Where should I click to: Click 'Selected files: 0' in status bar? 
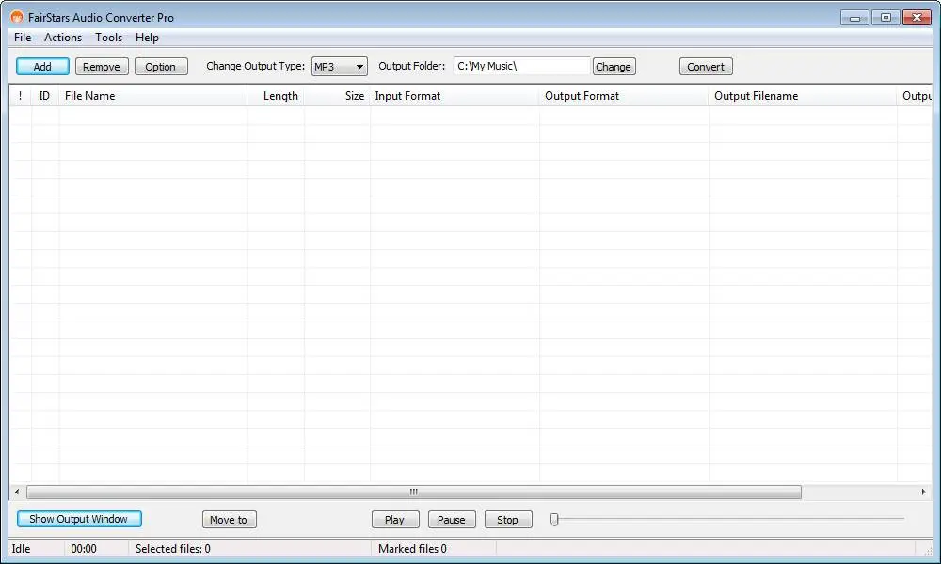(173, 548)
